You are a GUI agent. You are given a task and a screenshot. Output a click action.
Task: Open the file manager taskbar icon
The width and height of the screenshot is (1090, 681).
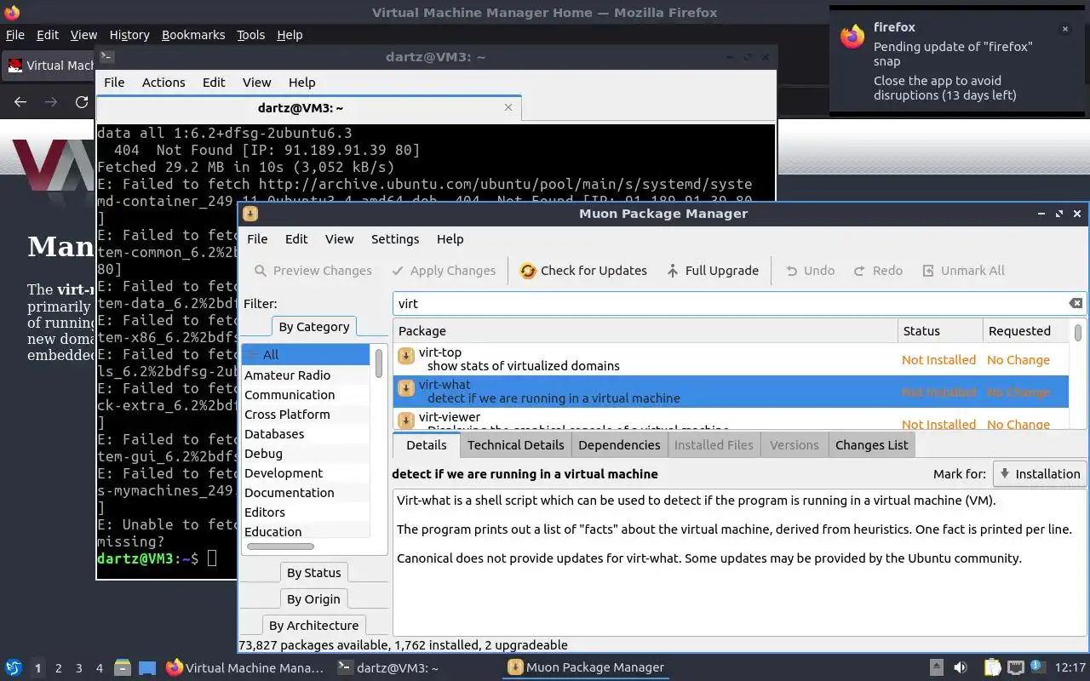pyautogui.click(x=122, y=668)
